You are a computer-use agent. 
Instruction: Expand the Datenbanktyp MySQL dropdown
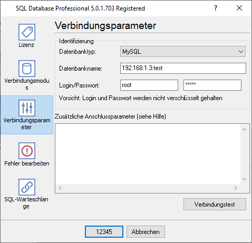(183, 52)
